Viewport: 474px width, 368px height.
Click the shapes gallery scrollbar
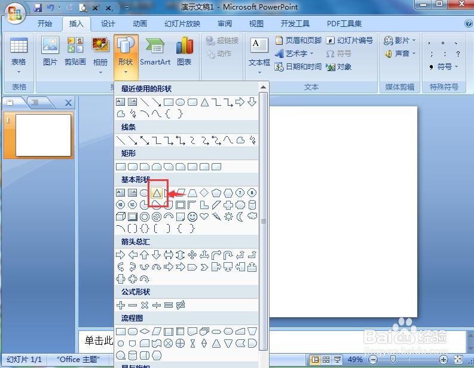(x=263, y=222)
